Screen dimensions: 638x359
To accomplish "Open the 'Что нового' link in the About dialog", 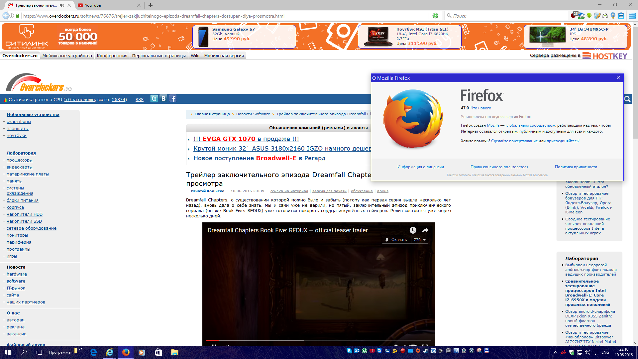I will point(480,108).
